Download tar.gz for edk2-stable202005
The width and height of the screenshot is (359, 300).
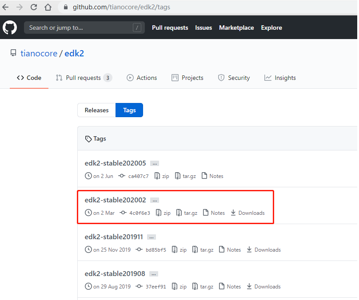pyautogui.click(x=185, y=176)
